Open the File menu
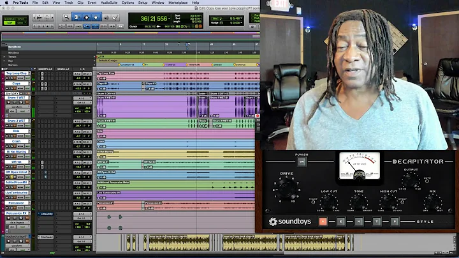This screenshot has height=258, width=459. pos(35,3)
